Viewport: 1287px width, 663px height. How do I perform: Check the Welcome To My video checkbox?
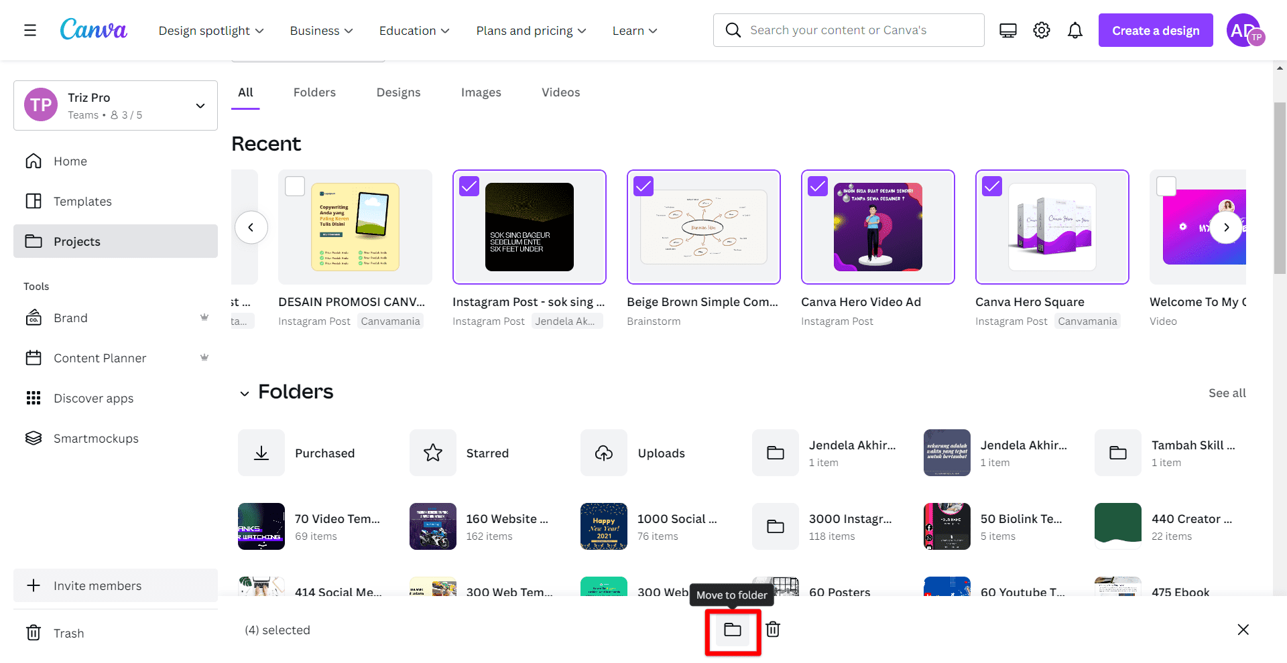click(1166, 186)
